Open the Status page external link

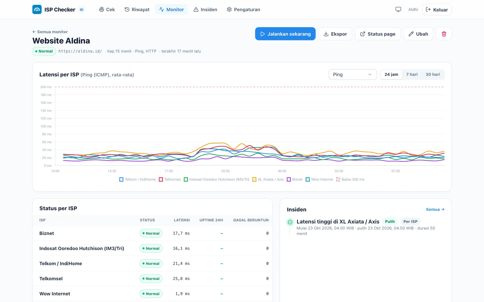378,34
